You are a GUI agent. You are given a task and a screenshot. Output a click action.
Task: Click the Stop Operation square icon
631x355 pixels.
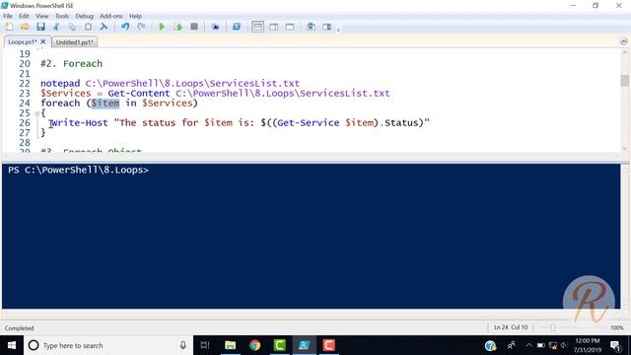[x=194, y=27]
